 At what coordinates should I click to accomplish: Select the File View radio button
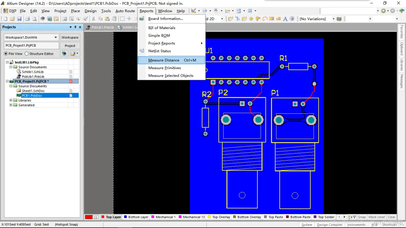tap(6, 53)
